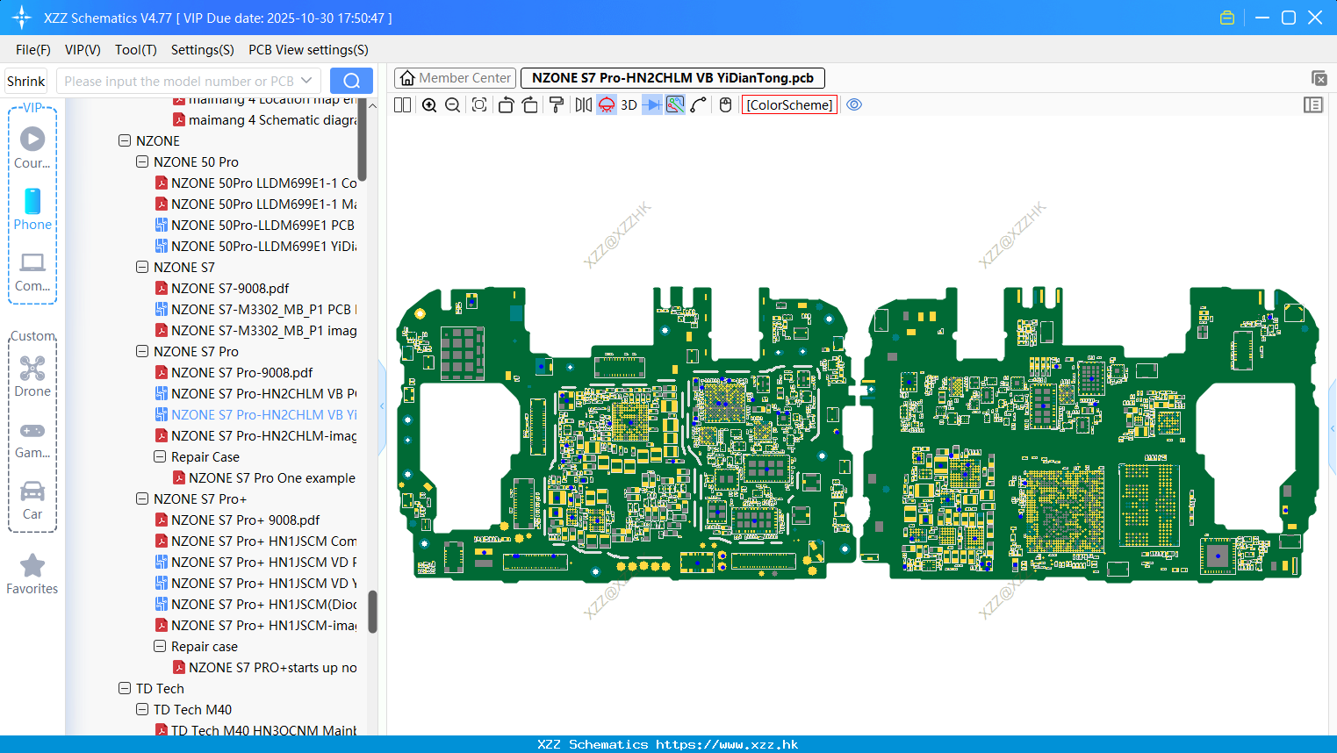Open the Settings(S) menu
This screenshot has height=753, width=1337.
tap(203, 50)
